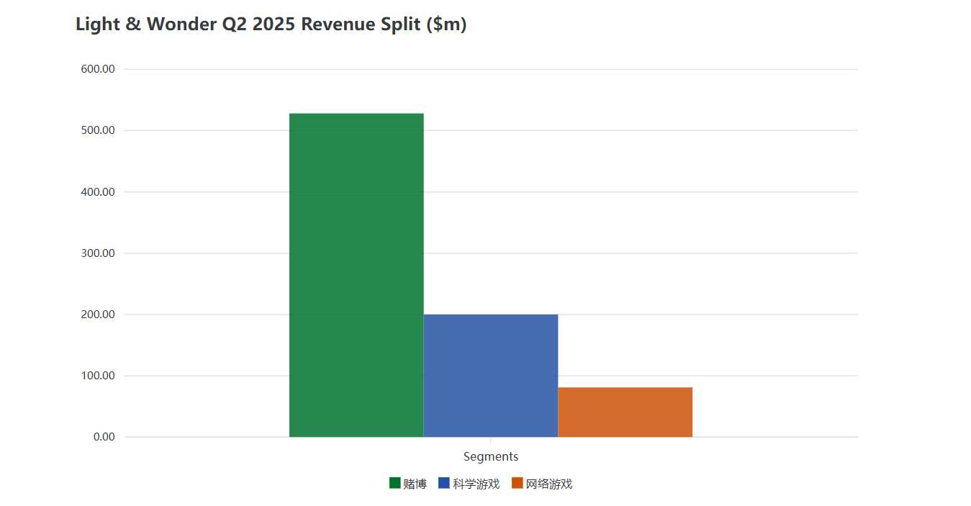Screen dimensions: 971x506
Task: Click the 500.00 y-axis value
Action: point(98,130)
